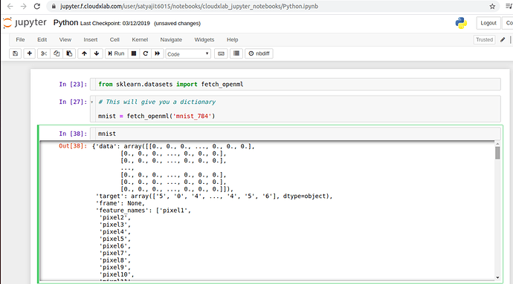Screen dimensions: 513x284
Task: Click the In [23] prompt label
Action: (x=73, y=85)
